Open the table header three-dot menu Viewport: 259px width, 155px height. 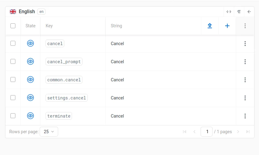245,26
